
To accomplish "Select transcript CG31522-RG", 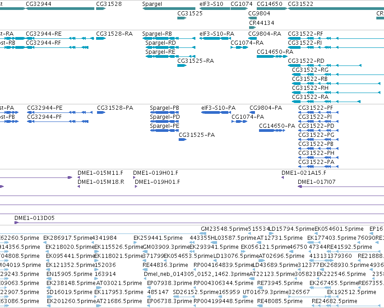I will pos(310,70).
